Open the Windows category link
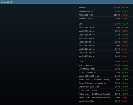 tap(82, 8)
